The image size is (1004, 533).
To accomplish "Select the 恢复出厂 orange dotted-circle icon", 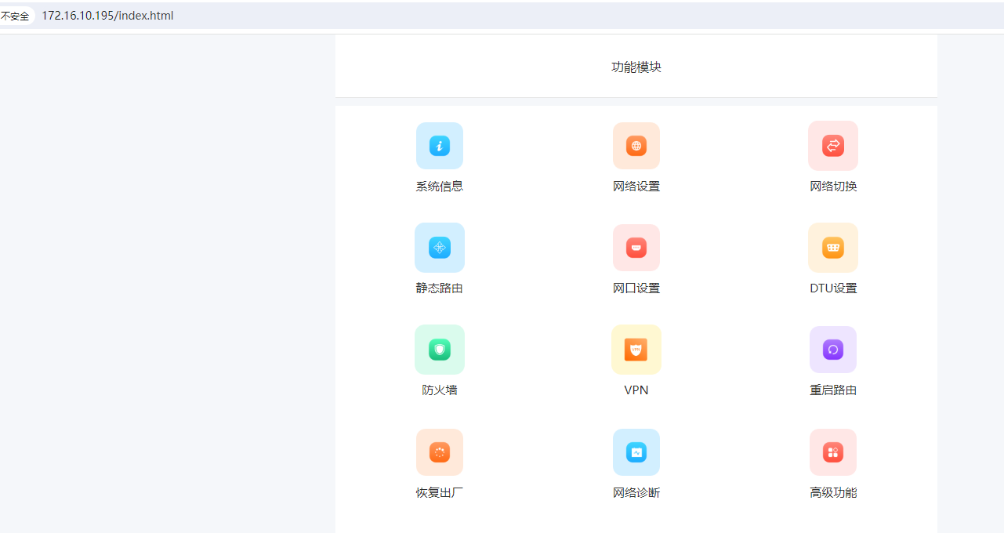I will point(440,452).
